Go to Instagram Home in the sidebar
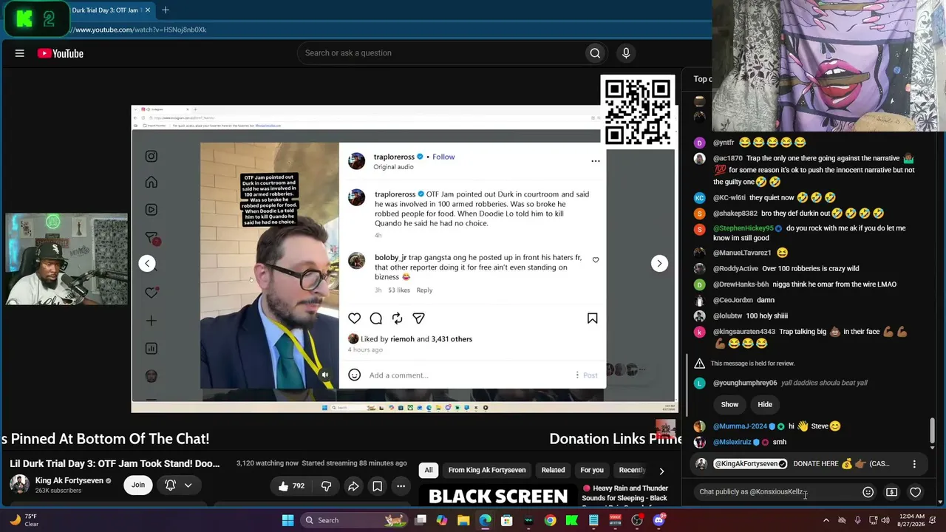Screen dimensions: 946x532 point(152,183)
